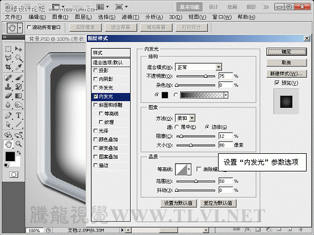The image size is (314, 235).
Task: Open the 文件(F) menu
Action: [13, 17]
